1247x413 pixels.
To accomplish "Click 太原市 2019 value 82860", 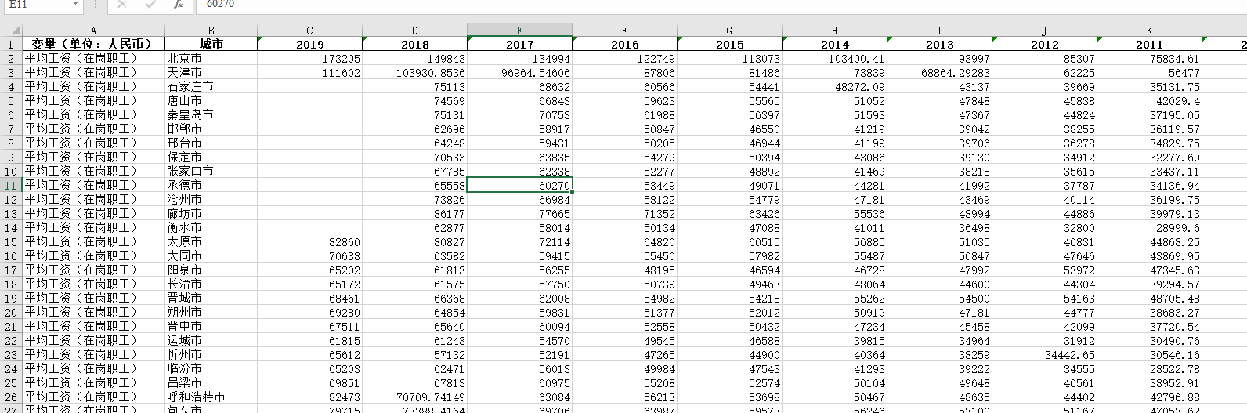I will tap(309, 241).
